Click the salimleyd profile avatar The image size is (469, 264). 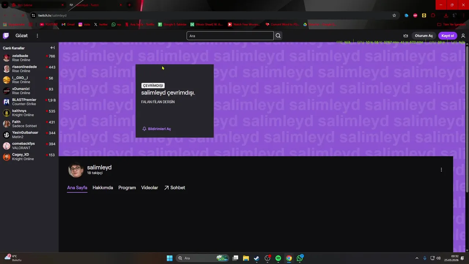pyautogui.click(x=76, y=170)
